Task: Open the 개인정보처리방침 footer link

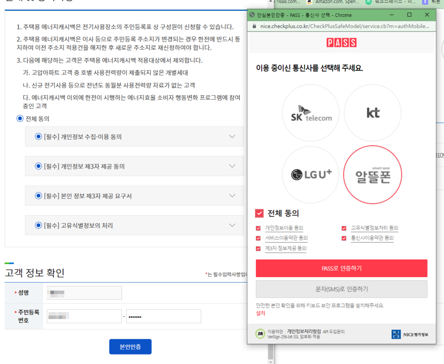Action: coord(304,331)
